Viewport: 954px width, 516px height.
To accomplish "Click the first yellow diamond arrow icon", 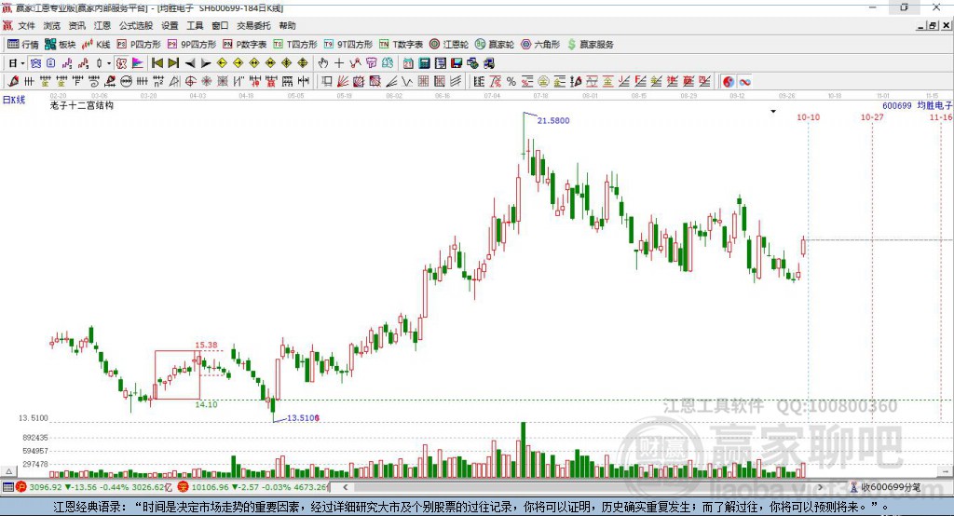I will (222, 63).
